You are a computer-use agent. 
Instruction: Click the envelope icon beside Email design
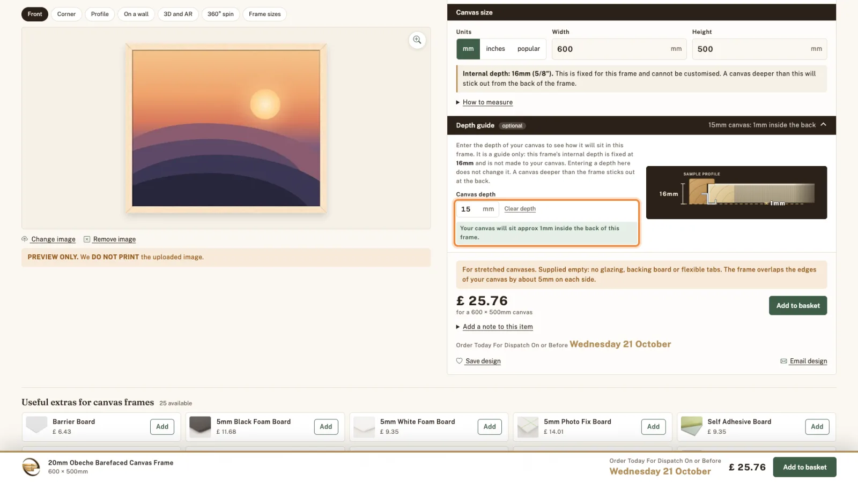point(783,361)
